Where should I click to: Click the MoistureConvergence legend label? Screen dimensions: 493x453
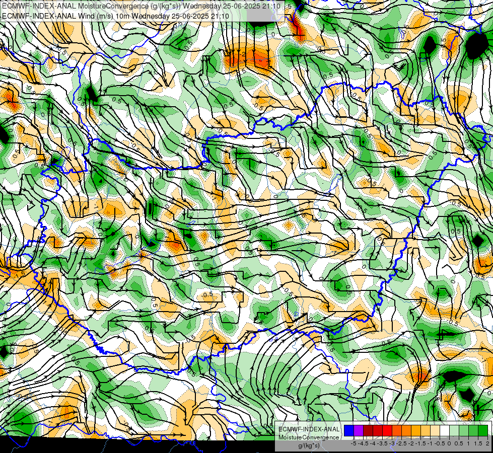pyautogui.click(x=309, y=437)
